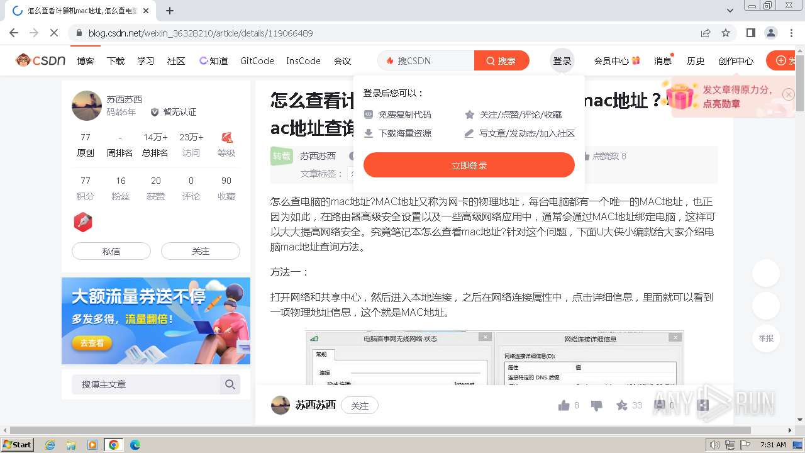805x453 pixels.
Task: Open the article screenshot image
Action: (495, 358)
